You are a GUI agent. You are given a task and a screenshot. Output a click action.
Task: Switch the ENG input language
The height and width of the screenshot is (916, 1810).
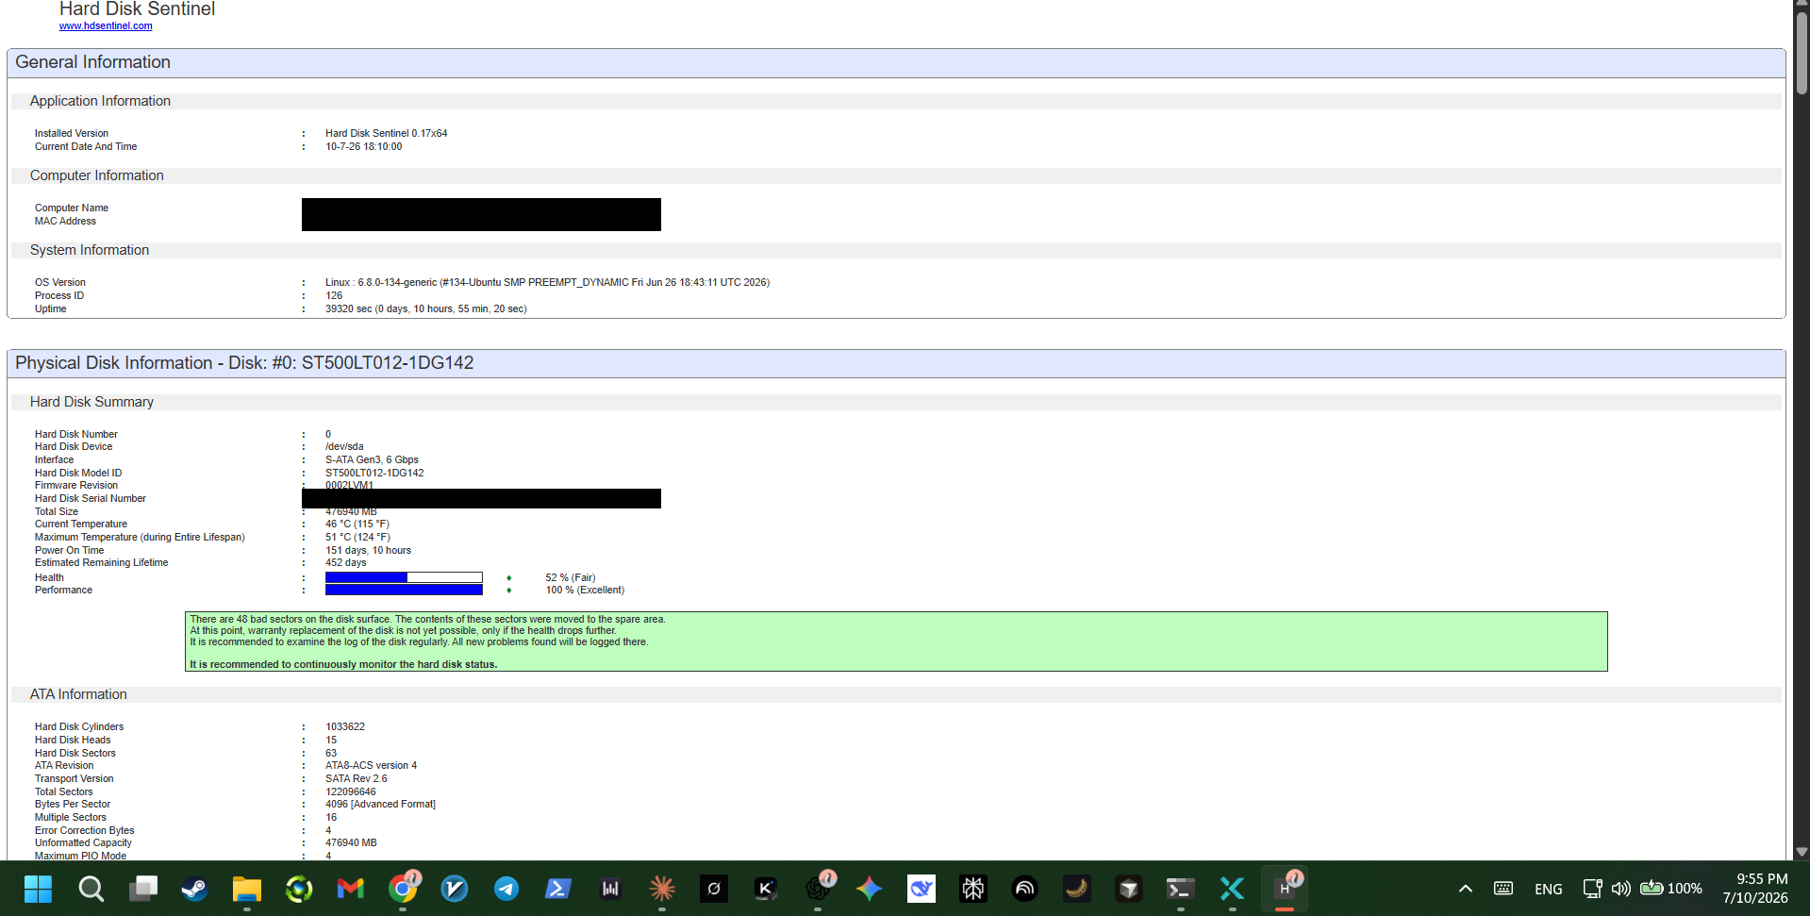tap(1548, 889)
